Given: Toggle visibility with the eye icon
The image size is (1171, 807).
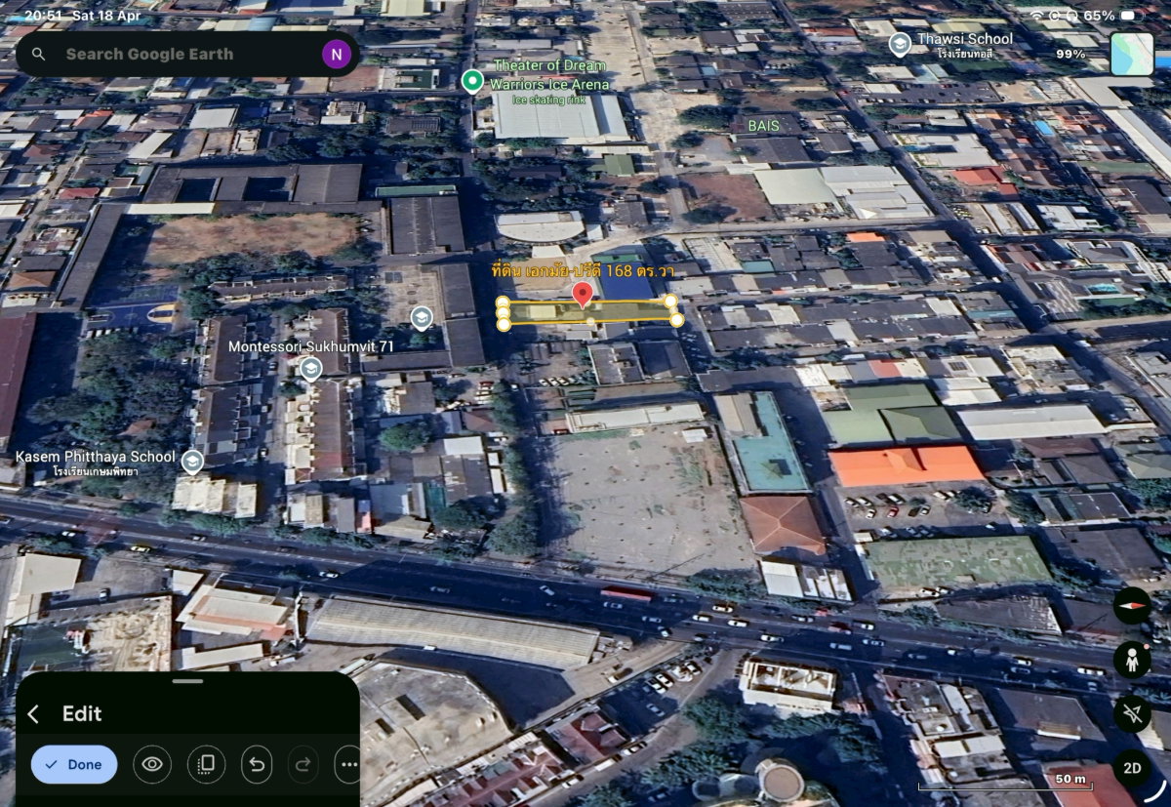Looking at the screenshot, I should pos(151,764).
